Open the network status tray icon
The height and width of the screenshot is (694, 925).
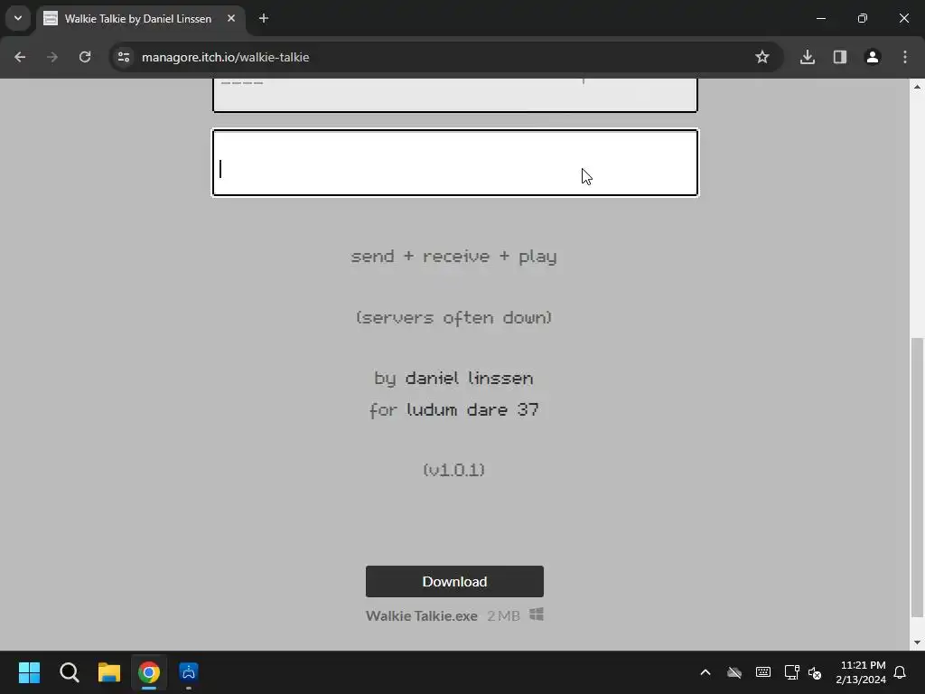[x=791, y=672]
